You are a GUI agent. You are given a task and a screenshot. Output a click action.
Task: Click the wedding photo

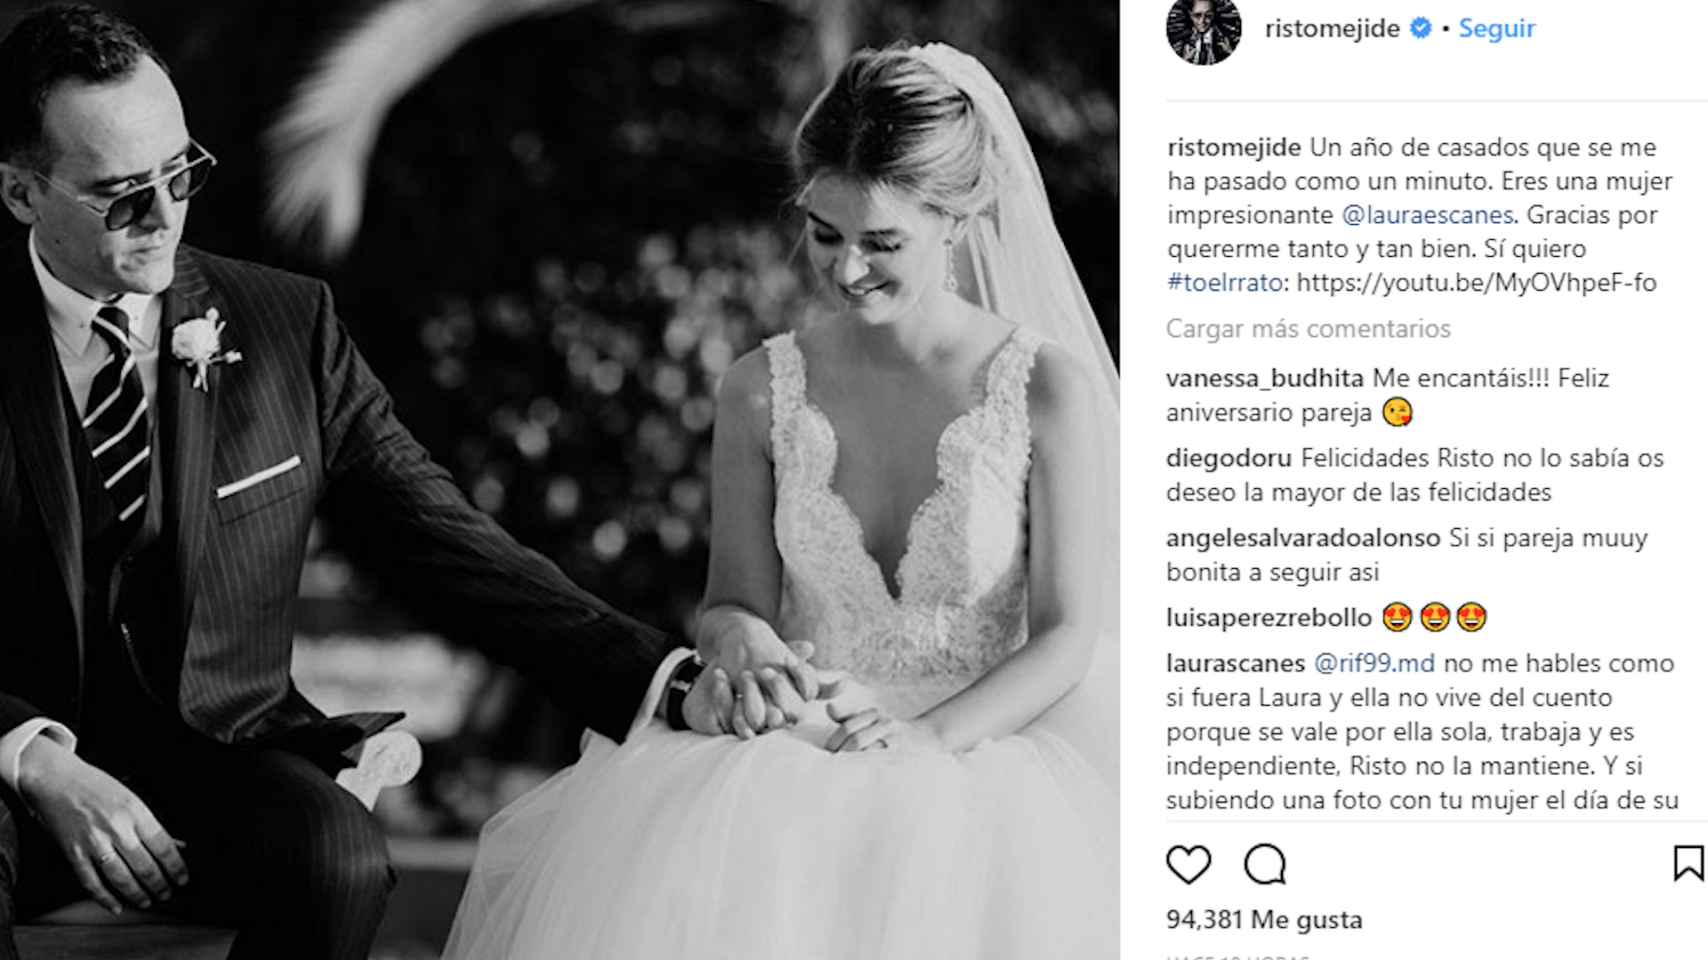(x=560, y=480)
